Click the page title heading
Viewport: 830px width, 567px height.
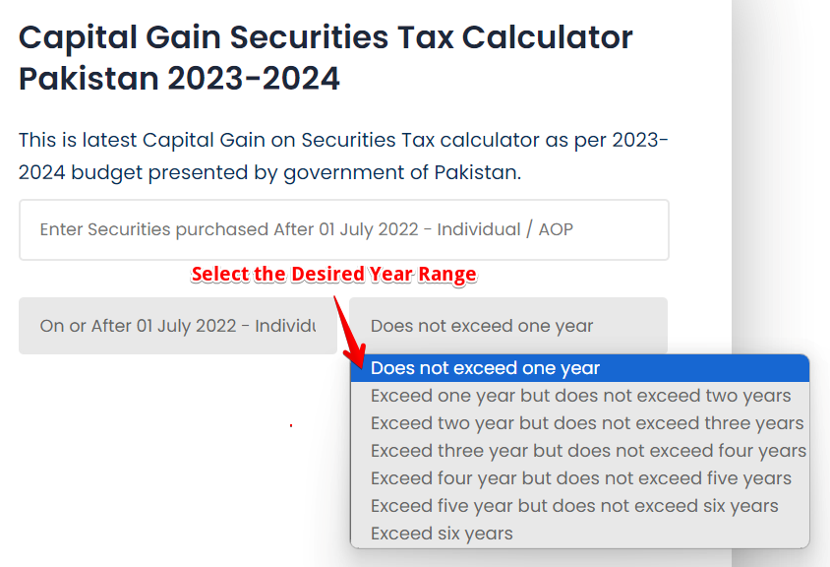pyautogui.click(x=325, y=56)
